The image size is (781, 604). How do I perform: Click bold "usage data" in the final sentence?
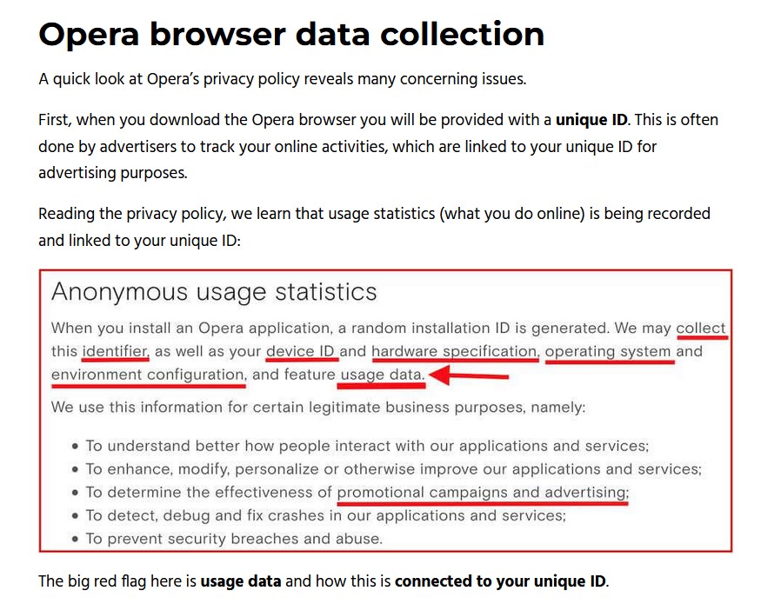tap(243, 581)
